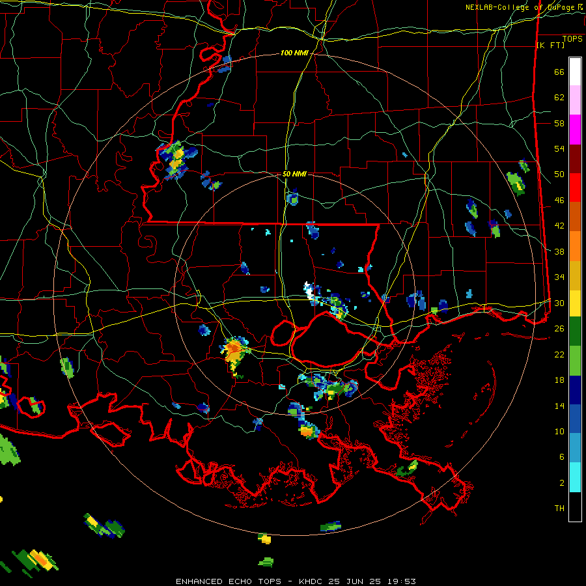Select the yellow legend swatch

pos(575,303)
